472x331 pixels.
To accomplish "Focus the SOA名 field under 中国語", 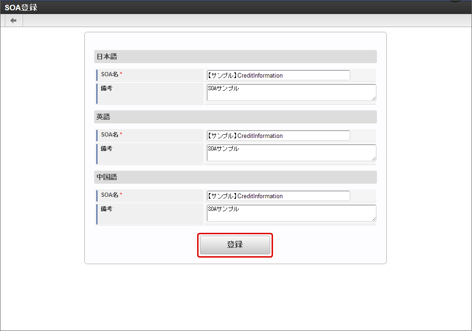I will (279, 196).
